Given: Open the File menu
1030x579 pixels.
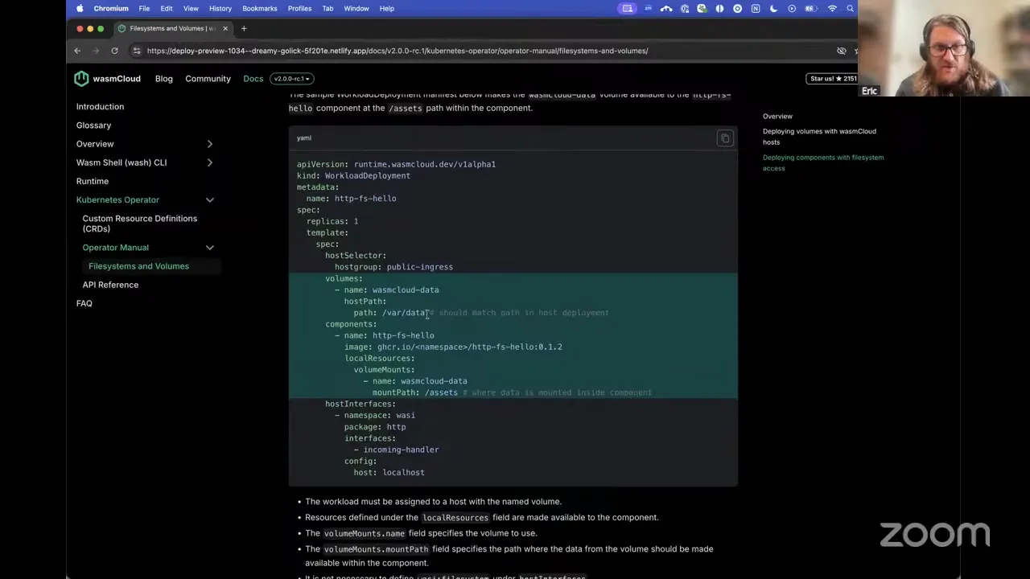Looking at the screenshot, I should pos(144,8).
